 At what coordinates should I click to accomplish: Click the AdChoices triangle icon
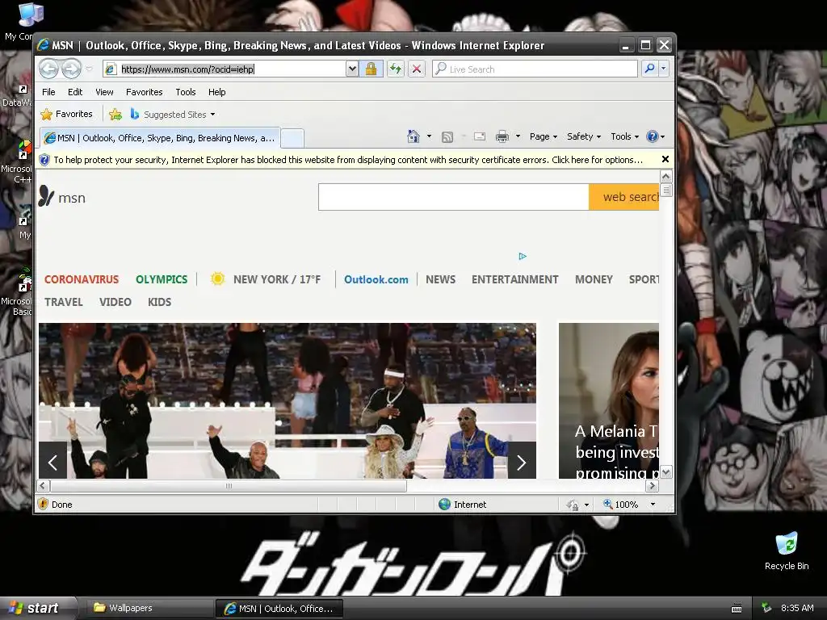pos(523,256)
